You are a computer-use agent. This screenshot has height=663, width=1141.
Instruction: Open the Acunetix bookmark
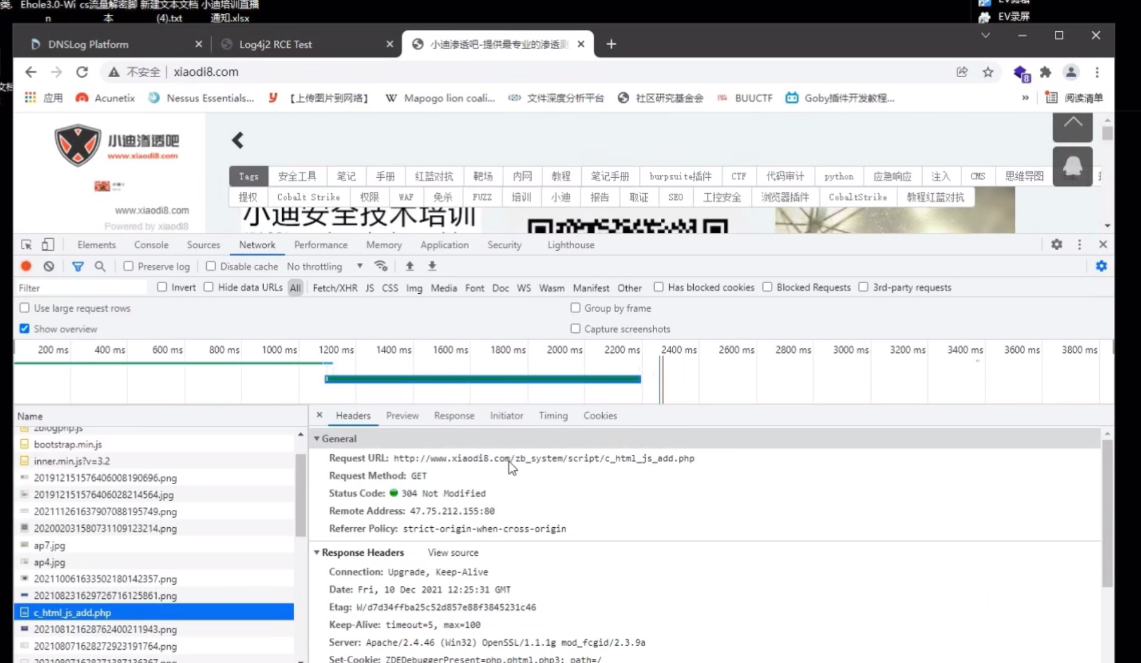(105, 98)
